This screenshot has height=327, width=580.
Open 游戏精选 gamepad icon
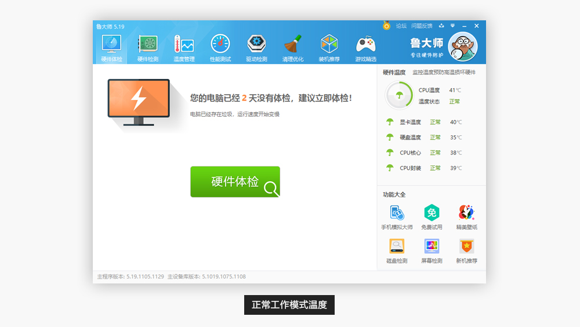click(x=365, y=48)
